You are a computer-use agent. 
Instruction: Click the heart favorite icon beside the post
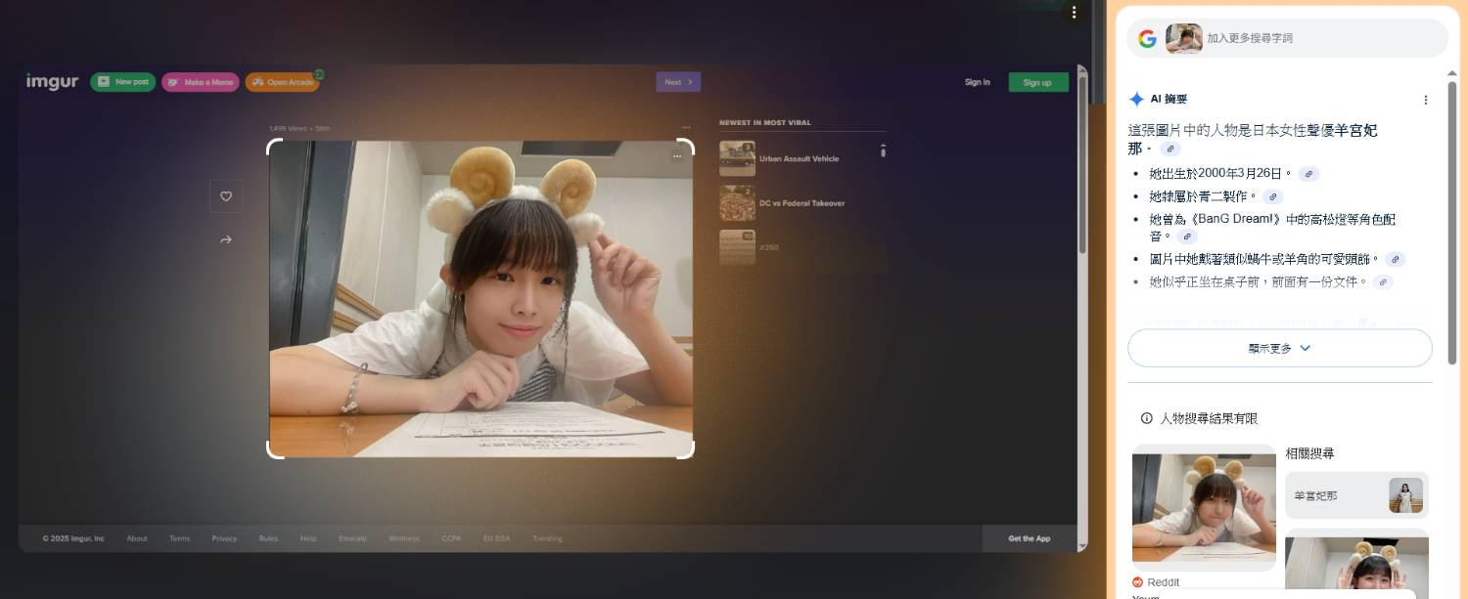[x=226, y=196]
